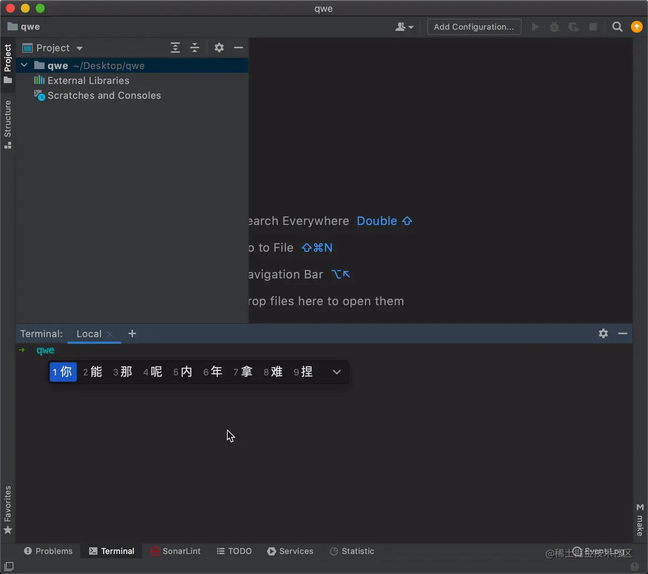Hide the Terminal panel with minus icon
The image size is (648, 574).
coord(623,333)
